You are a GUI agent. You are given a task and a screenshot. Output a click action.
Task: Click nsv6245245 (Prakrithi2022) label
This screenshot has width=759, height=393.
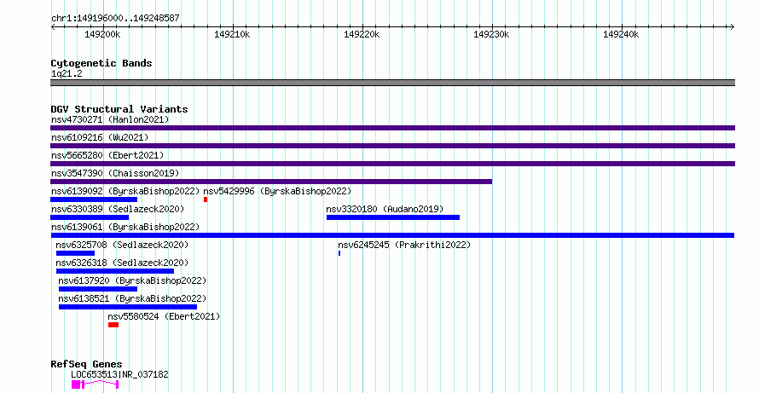pos(404,245)
